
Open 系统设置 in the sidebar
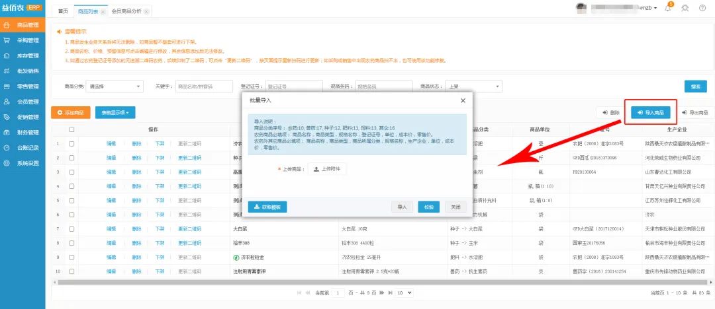coord(23,163)
